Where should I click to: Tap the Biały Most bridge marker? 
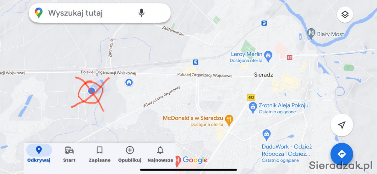(x=311, y=33)
